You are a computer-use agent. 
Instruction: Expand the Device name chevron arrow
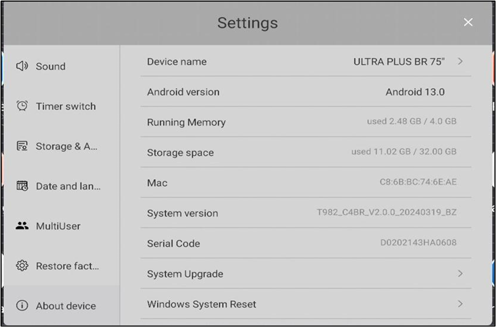point(460,62)
